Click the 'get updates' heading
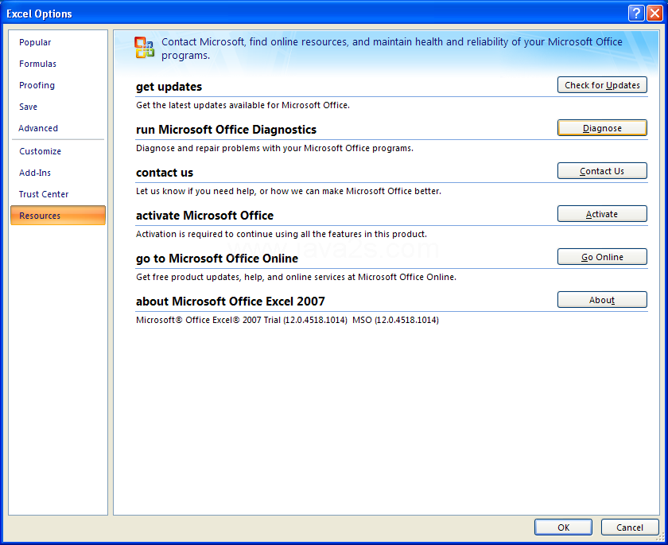 (169, 87)
